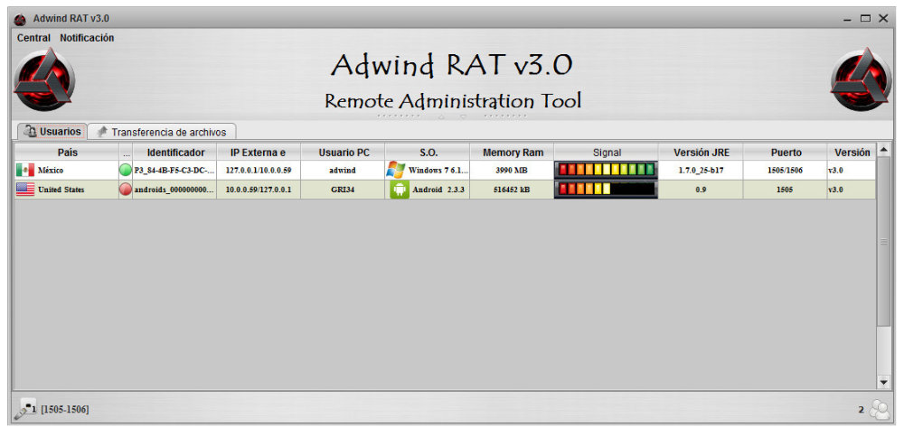Open the Central menu
Image resolution: width=904 pixels, height=437 pixels.
(x=33, y=38)
